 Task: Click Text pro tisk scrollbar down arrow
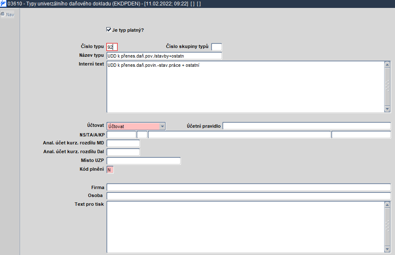pyautogui.click(x=387, y=249)
